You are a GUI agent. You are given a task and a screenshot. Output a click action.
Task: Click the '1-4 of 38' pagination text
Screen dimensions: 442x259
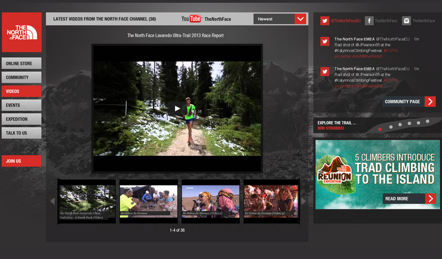177,230
